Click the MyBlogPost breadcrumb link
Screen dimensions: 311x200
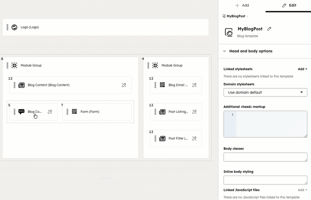pos(235,16)
